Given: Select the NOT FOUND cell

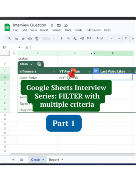Looking at the screenshot, I should pos(75,78).
